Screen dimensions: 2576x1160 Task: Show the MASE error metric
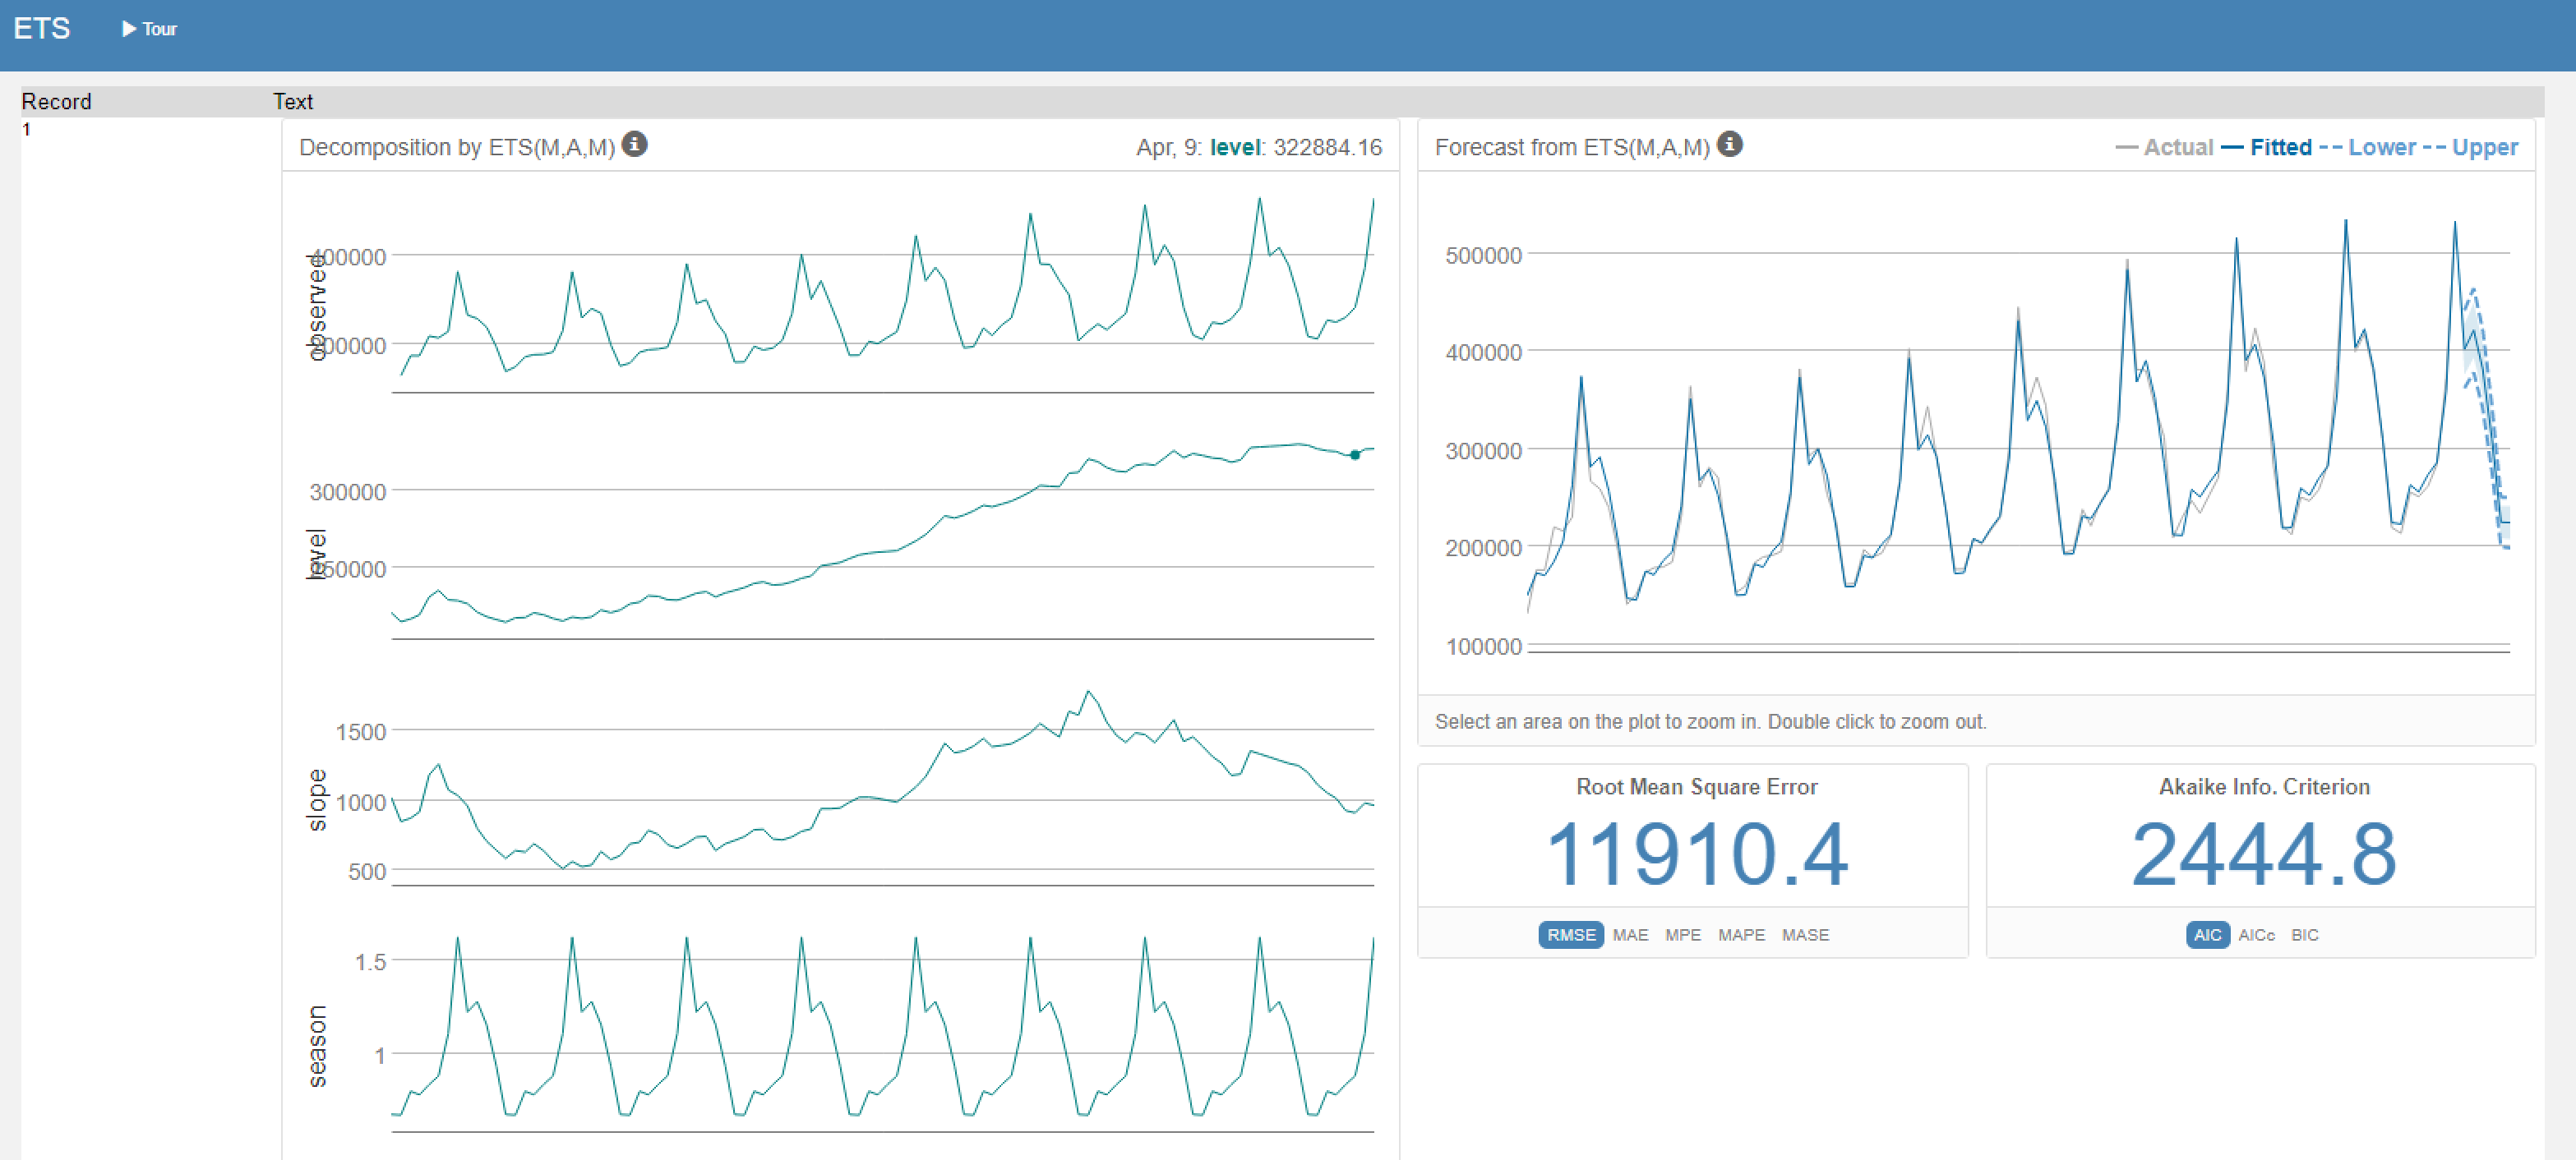click(1804, 934)
